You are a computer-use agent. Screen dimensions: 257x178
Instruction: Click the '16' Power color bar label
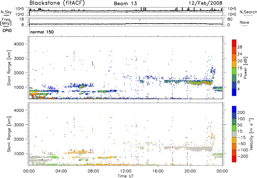coord(240,68)
